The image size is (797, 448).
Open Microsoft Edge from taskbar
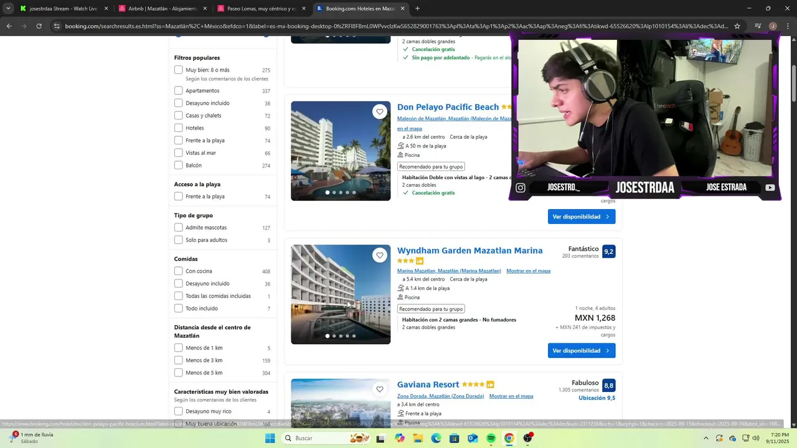[x=436, y=438]
